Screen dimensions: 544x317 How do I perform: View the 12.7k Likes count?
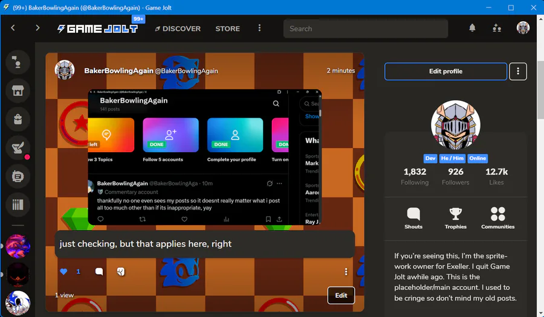[496, 177]
